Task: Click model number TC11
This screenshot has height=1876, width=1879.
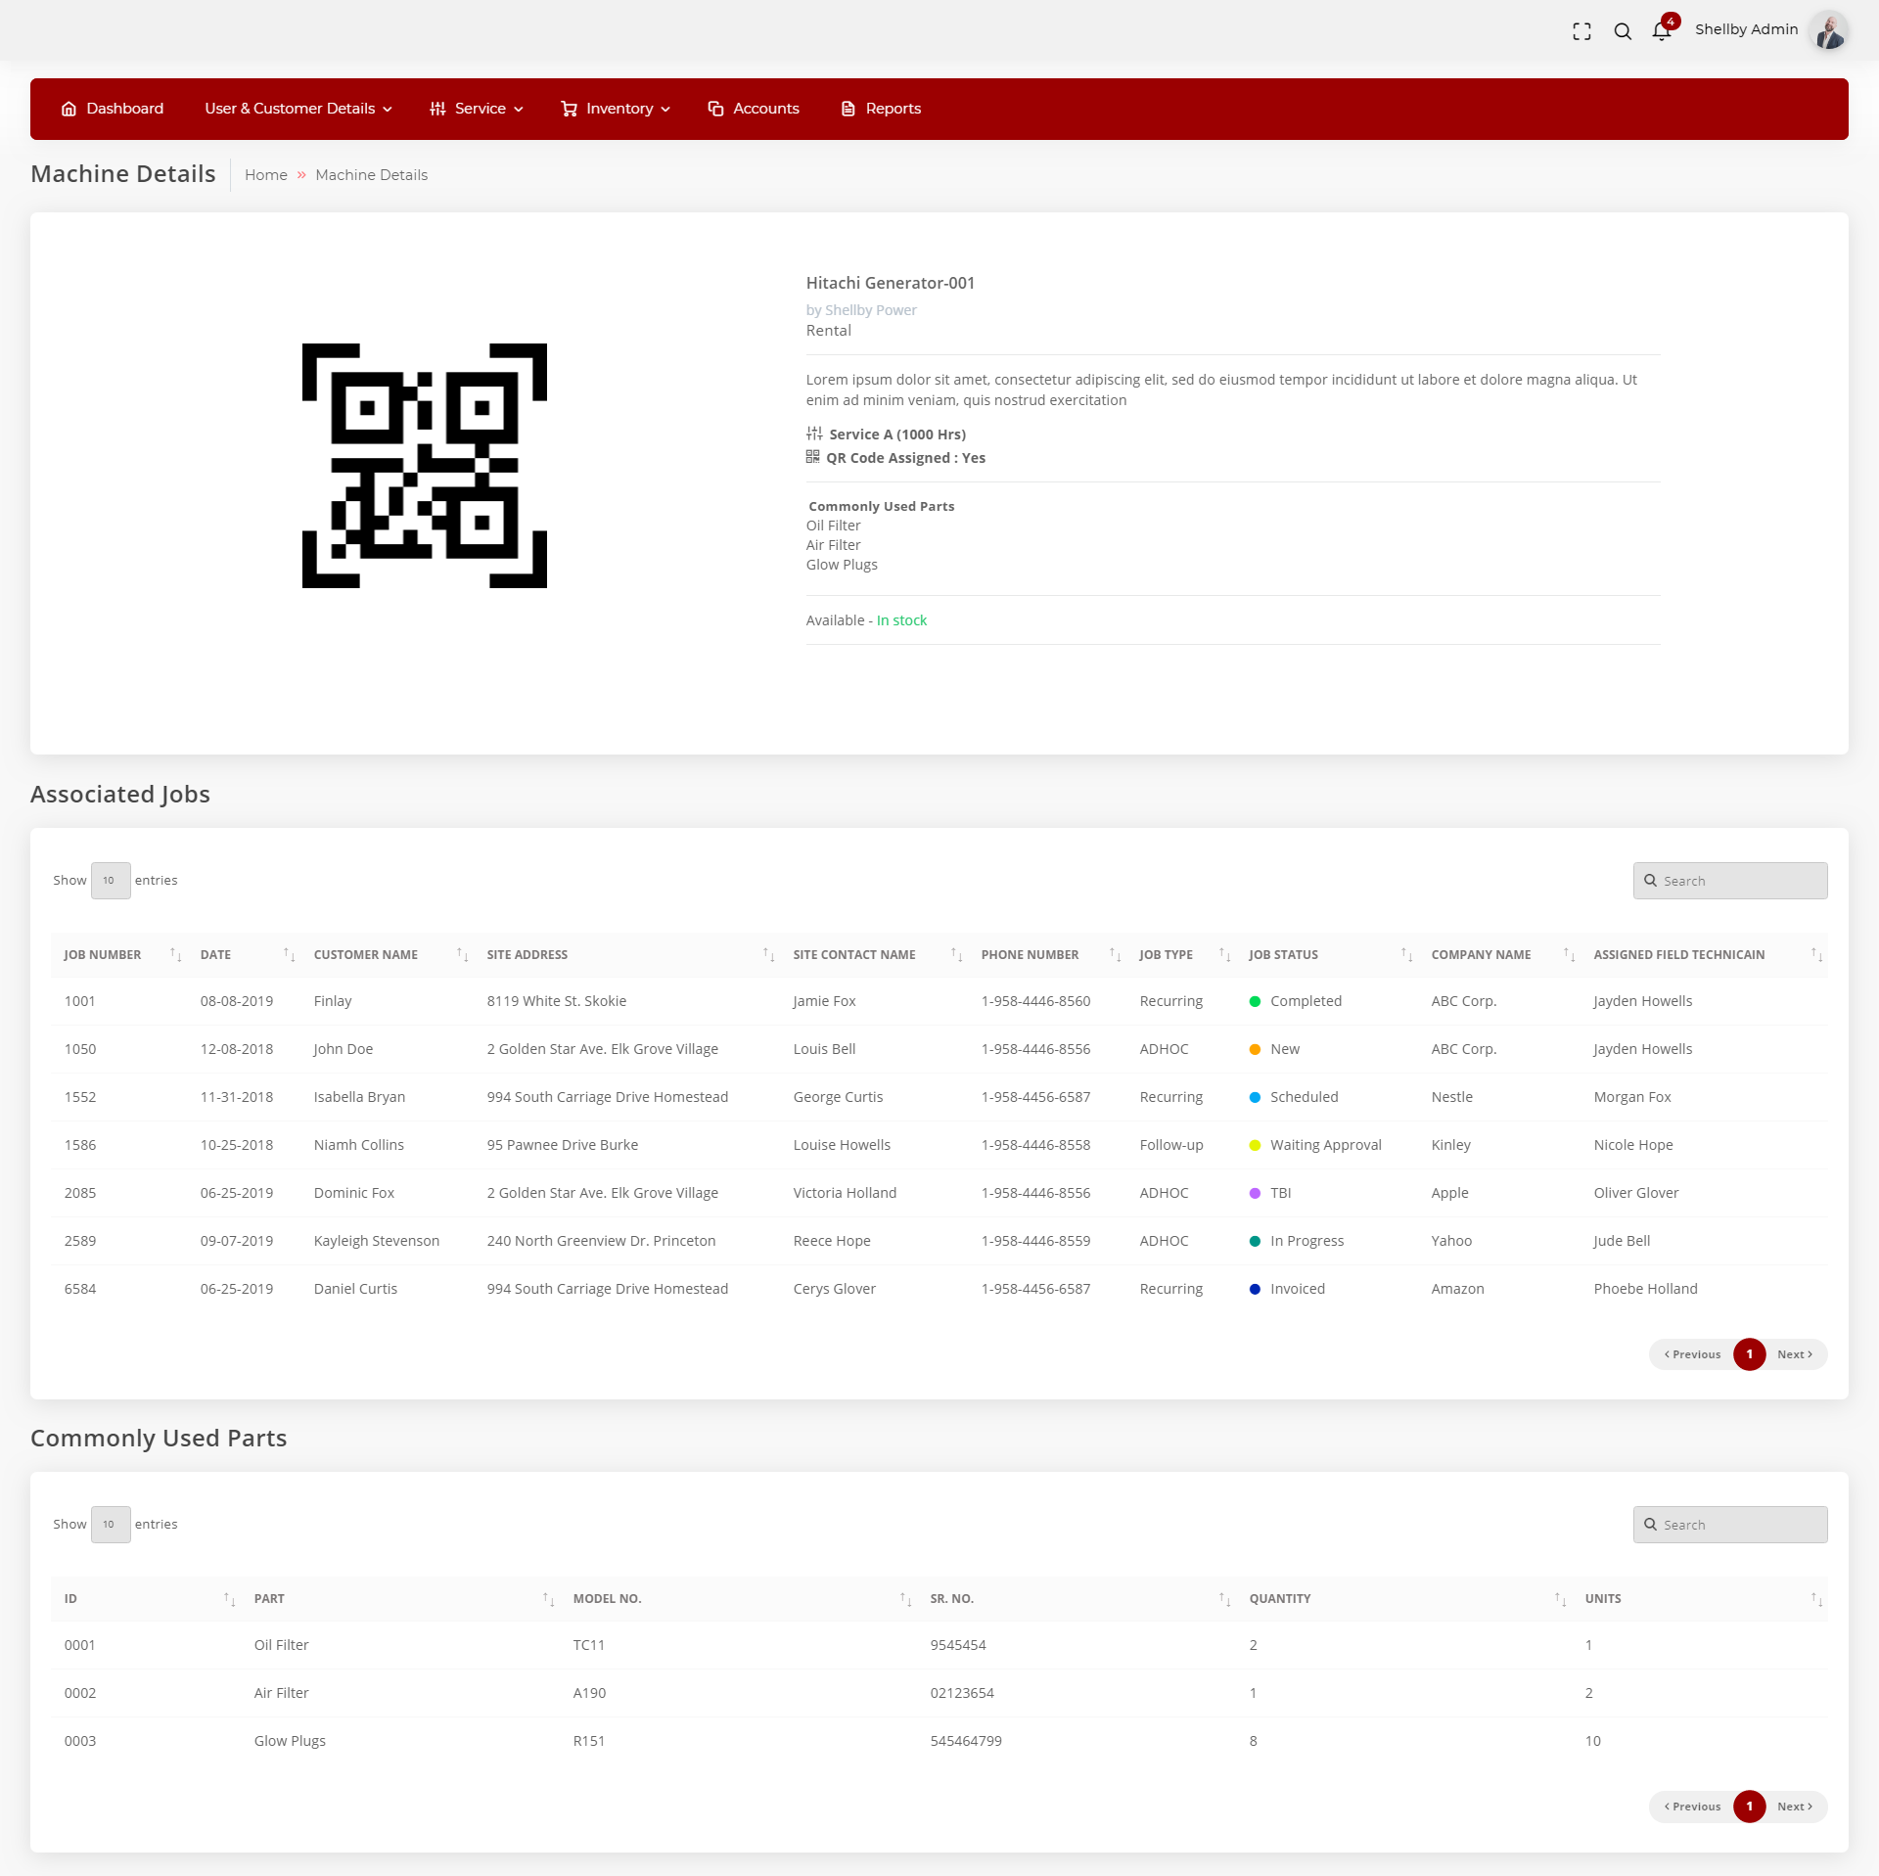Action: click(589, 1645)
